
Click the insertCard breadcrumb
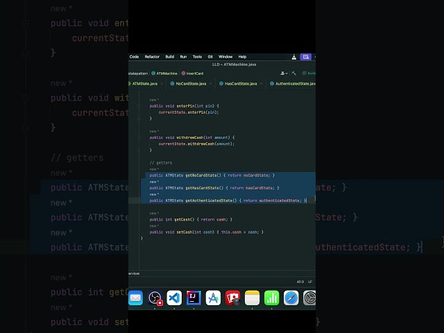(x=194, y=73)
